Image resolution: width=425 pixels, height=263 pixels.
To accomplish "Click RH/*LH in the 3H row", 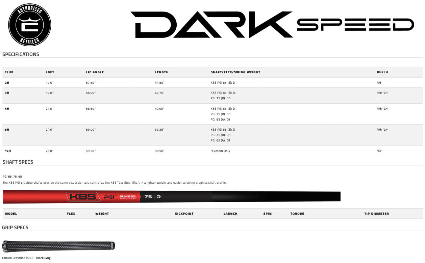I will pyautogui.click(x=382, y=93).
